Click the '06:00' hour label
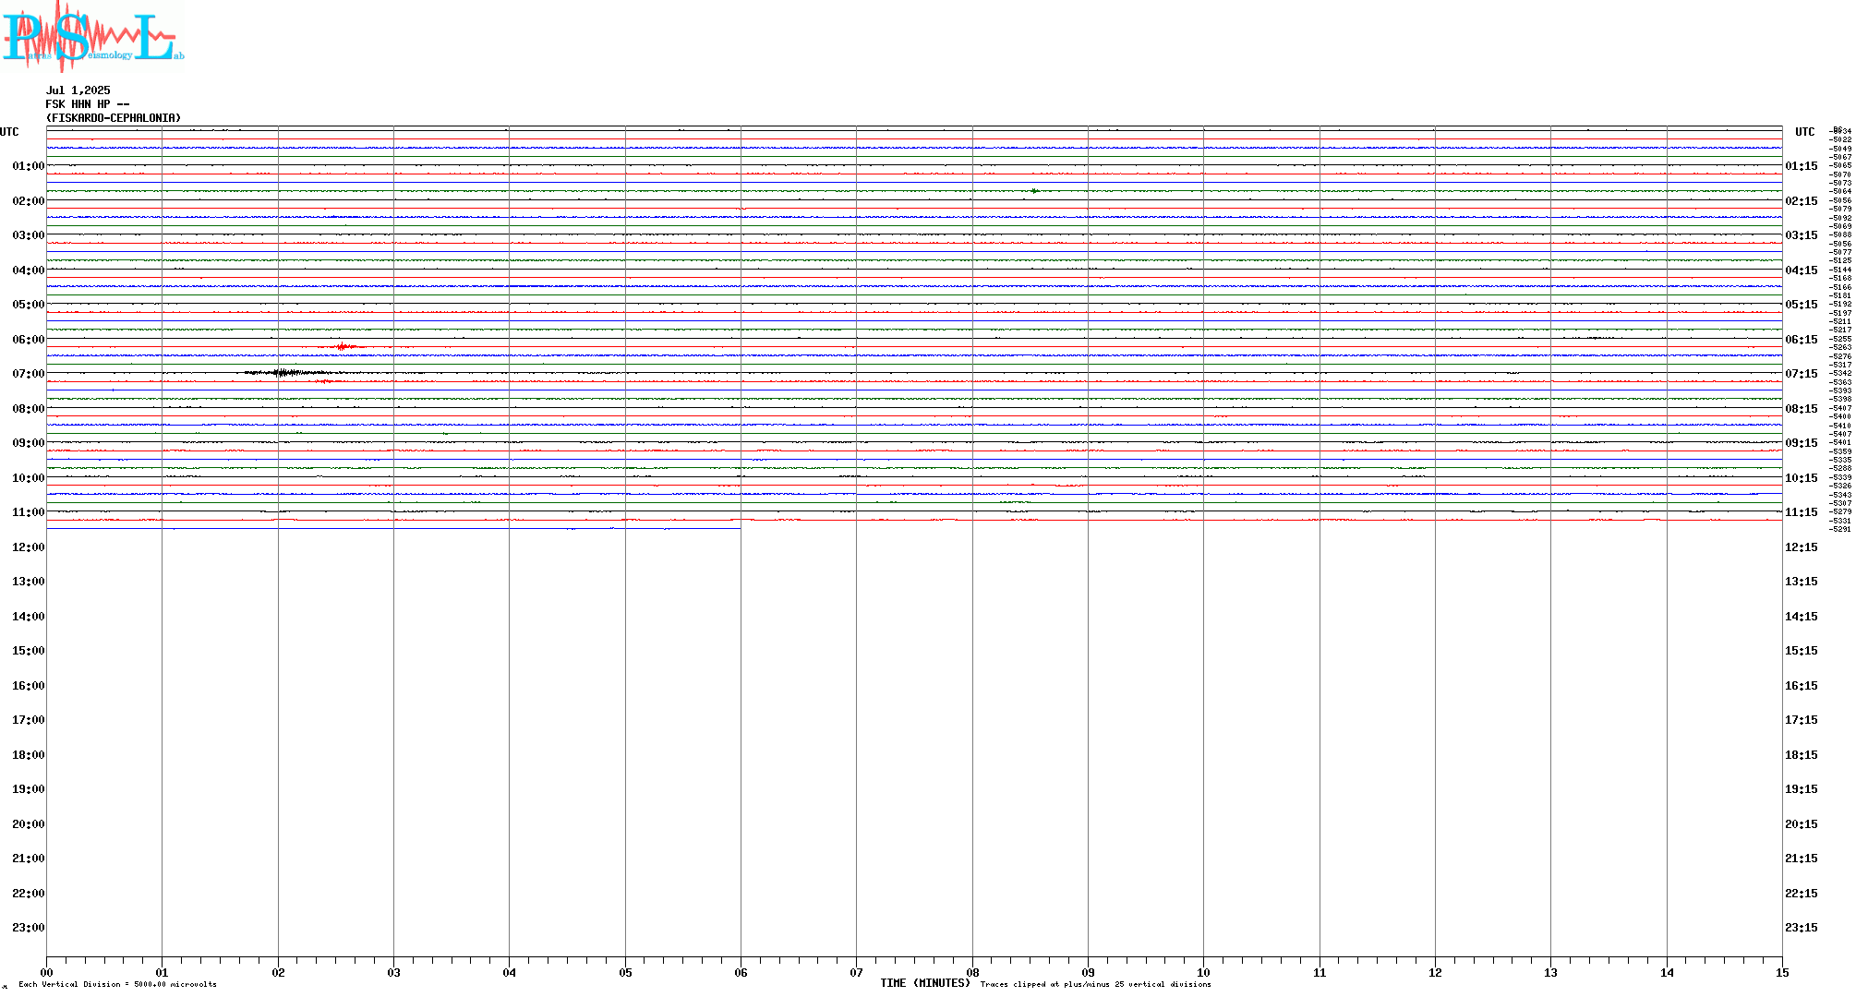 (29, 340)
